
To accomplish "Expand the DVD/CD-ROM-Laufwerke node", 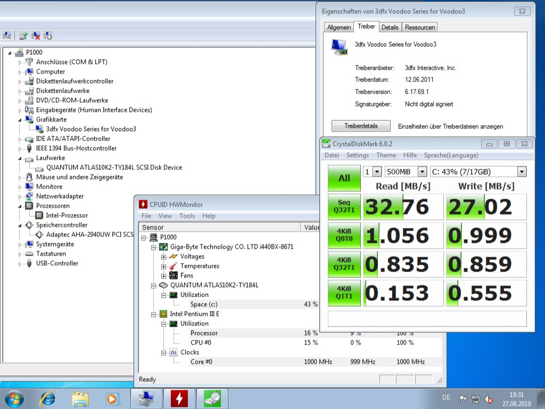I will (20, 101).
